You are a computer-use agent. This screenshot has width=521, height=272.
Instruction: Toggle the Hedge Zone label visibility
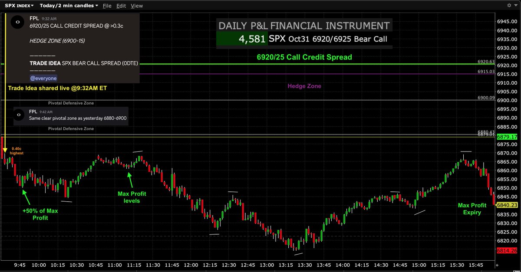tap(304, 86)
